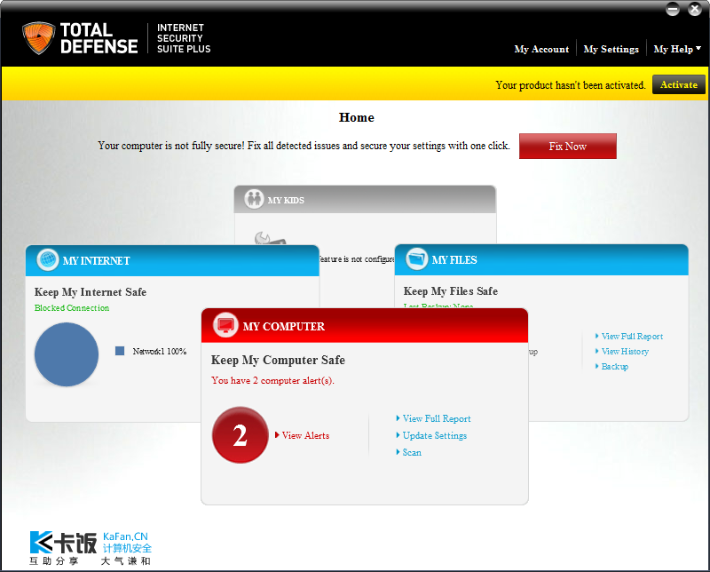This screenshot has width=710, height=572.
Task: Click the Activate button
Action: tap(678, 84)
